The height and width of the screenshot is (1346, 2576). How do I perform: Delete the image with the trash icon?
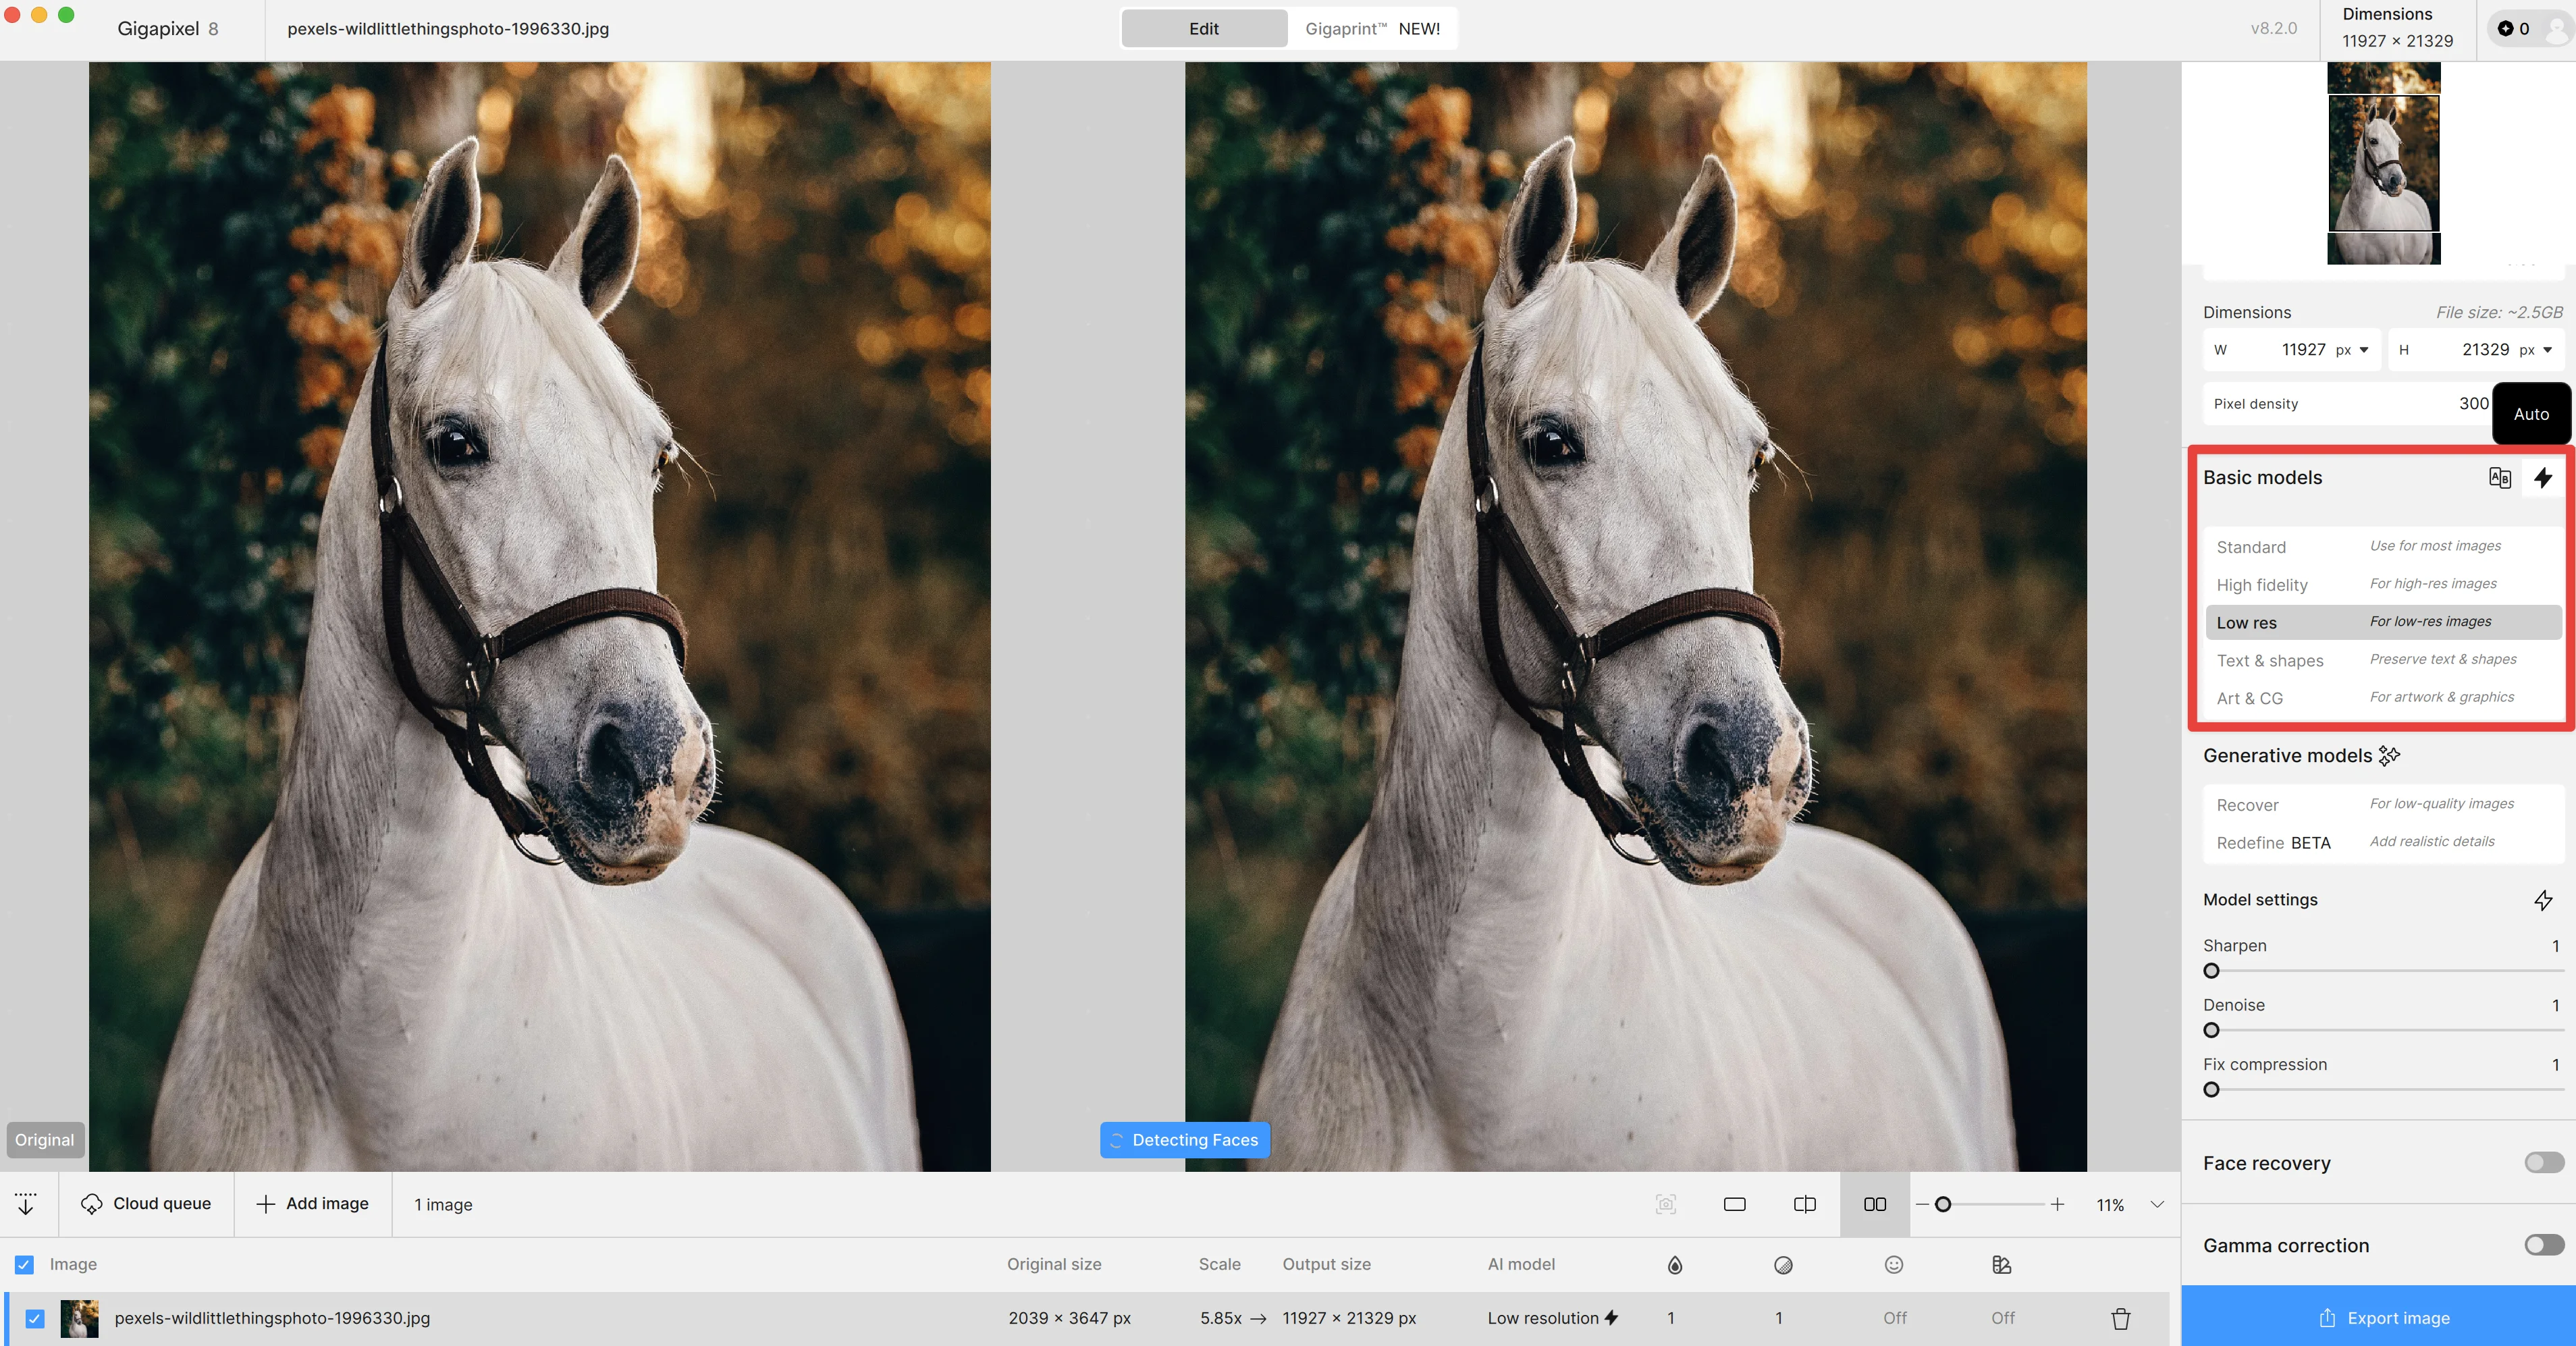click(2120, 1318)
